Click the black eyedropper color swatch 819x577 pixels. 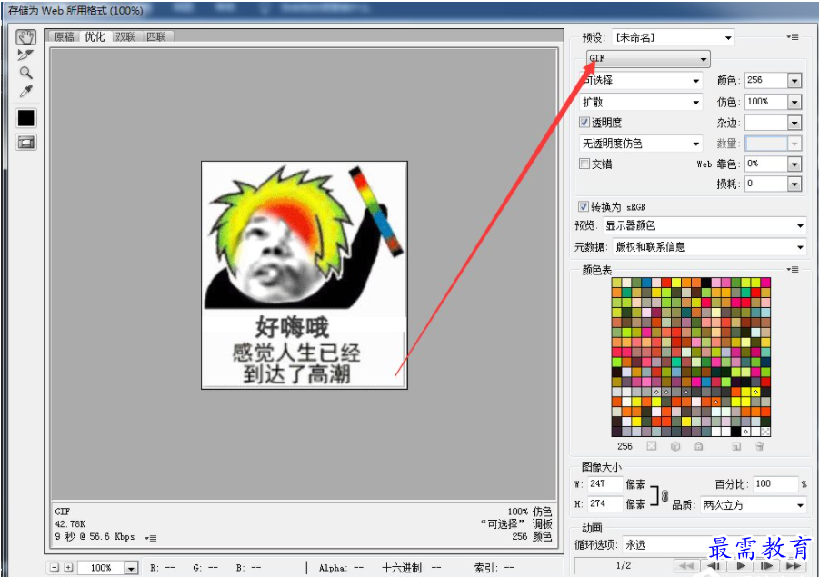[26, 118]
